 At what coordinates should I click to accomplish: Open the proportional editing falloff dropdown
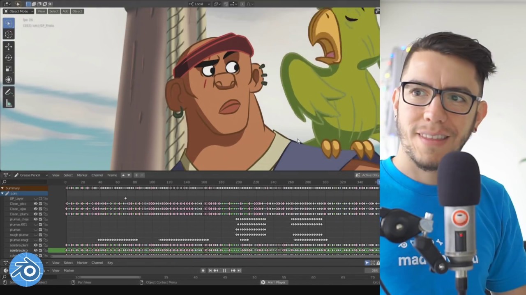(250, 4)
